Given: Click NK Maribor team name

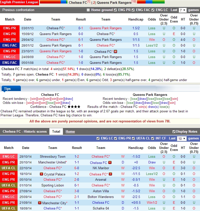Looking at the screenshot, I should [101, 168].
